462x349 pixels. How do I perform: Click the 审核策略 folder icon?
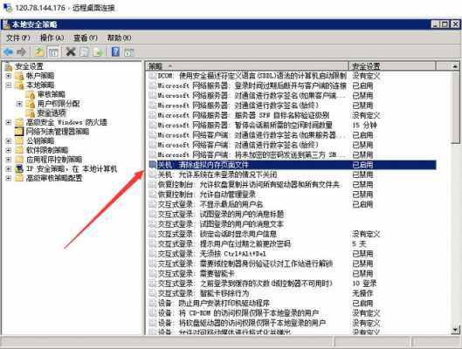tap(31, 94)
